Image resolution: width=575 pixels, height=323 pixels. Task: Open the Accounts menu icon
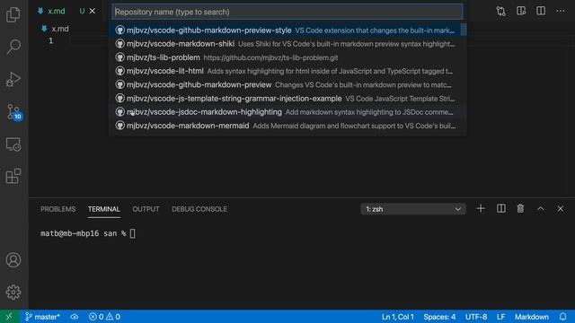tap(13, 259)
